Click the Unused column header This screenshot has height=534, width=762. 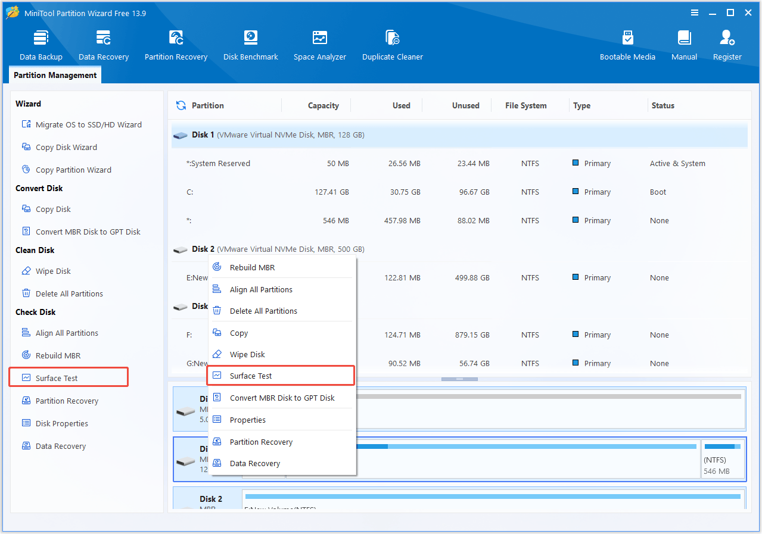[465, 105]
